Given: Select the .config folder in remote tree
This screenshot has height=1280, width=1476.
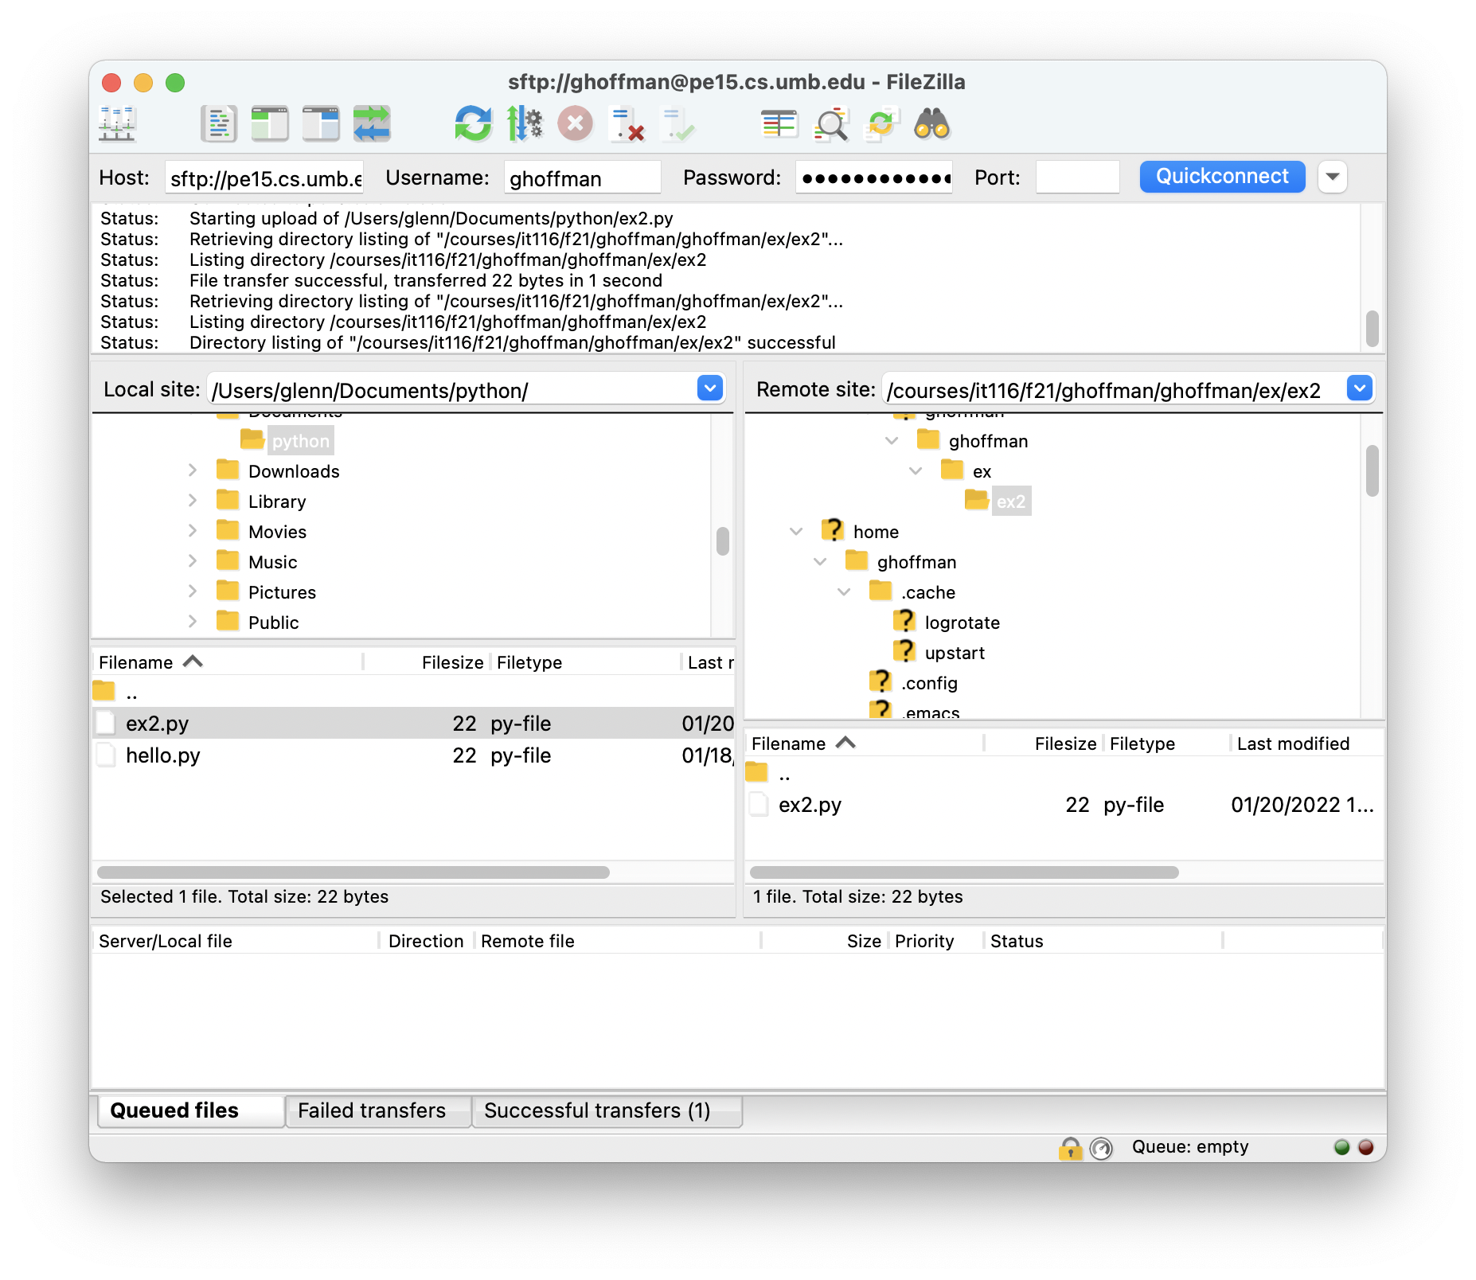Looking at the screenshot, I should (x=929, y=683).
